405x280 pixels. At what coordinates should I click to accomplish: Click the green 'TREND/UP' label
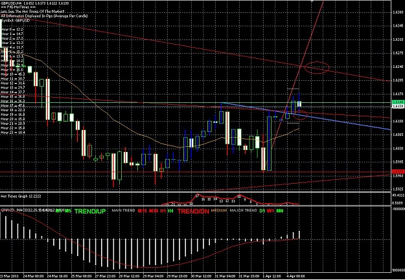(90, 211)
